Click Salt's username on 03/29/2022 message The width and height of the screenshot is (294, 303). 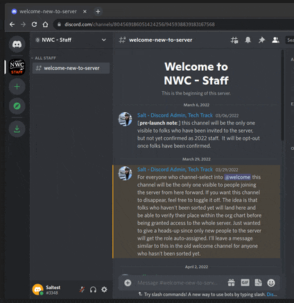click(175, 170)
